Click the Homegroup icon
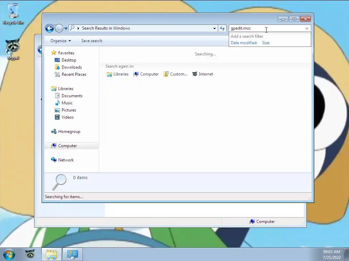 coord(54,132)
